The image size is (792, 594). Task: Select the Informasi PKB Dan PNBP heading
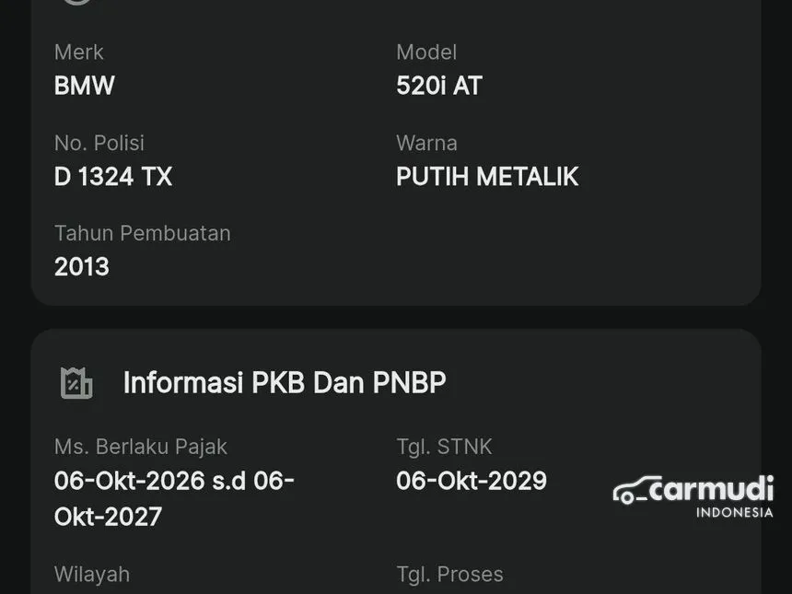[x=285, y=383]
